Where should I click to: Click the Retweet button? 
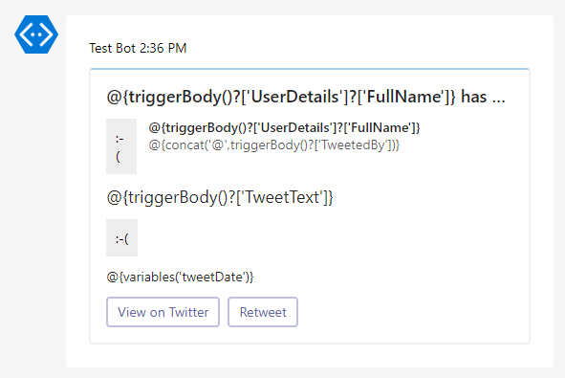coord(263,312)
